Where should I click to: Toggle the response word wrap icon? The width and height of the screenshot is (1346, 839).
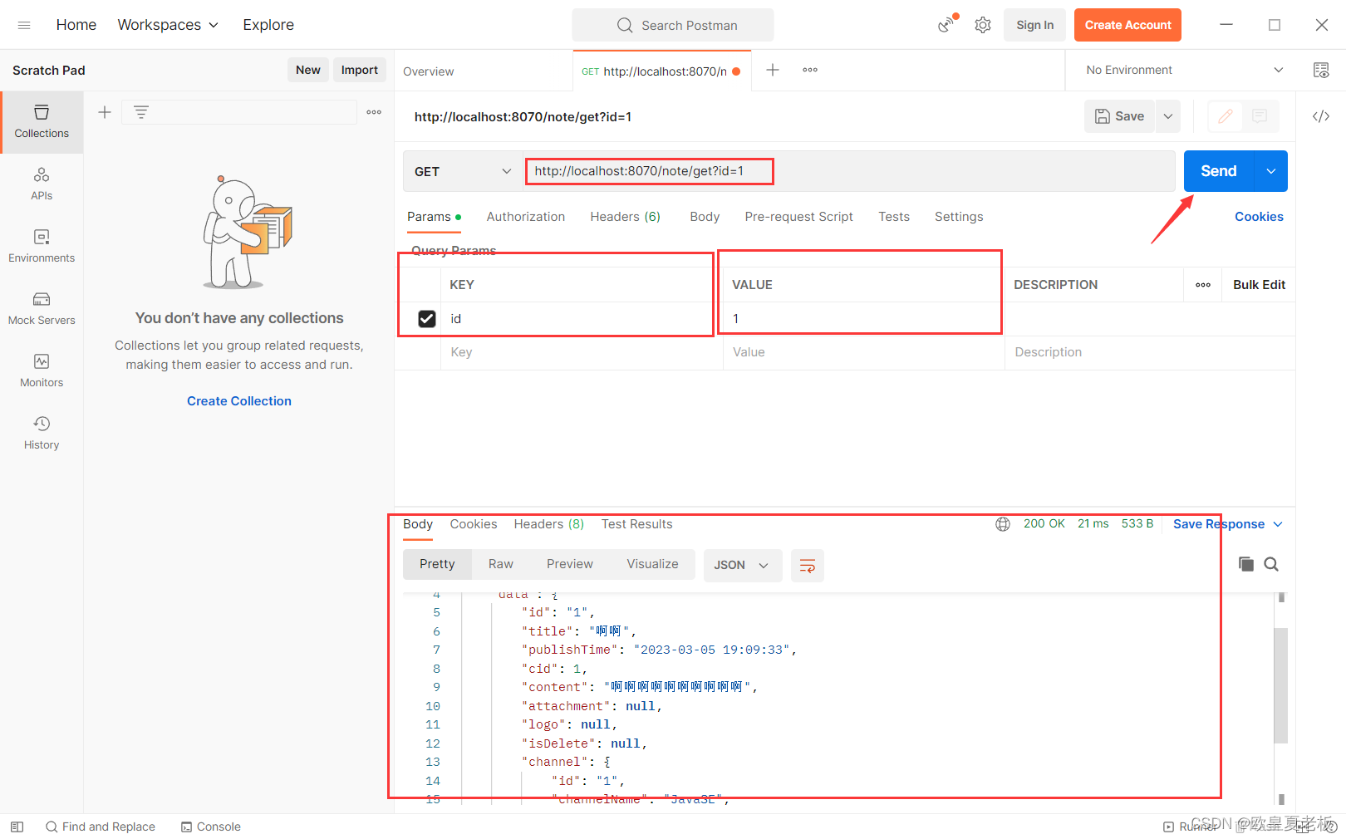tap(808, 566)
